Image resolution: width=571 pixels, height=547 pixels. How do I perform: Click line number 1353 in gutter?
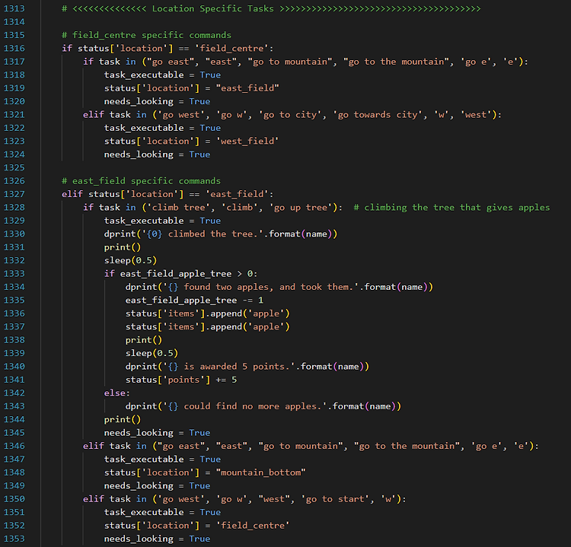14,539
